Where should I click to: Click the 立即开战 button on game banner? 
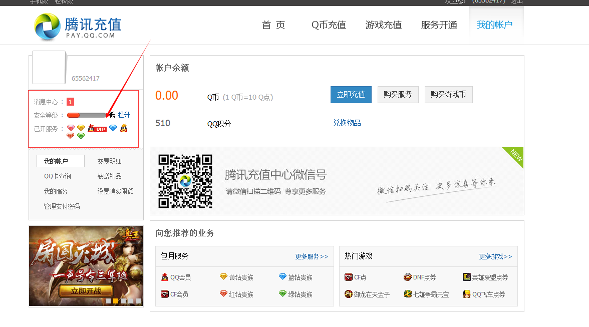point(86,291)
